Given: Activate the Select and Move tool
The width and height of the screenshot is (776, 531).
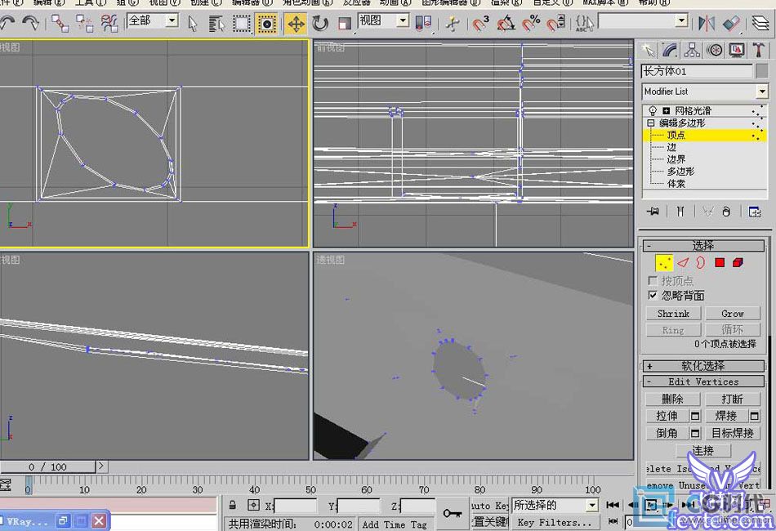Looking at the screenshot, I should click(296, 23).
